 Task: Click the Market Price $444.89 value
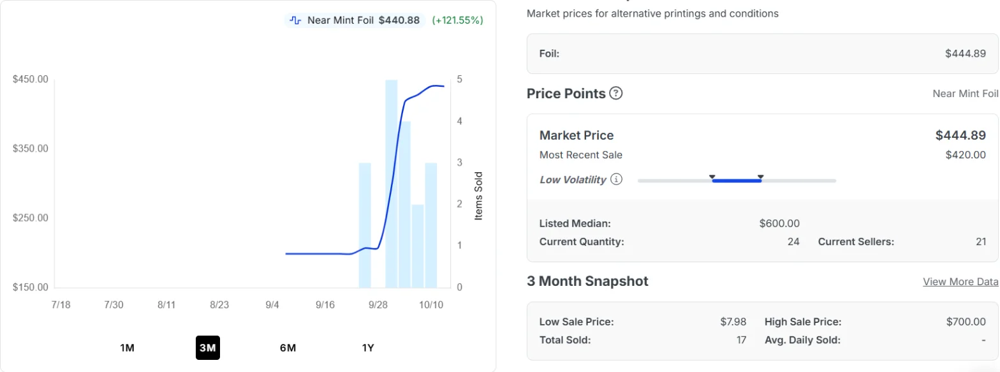point(960,135)
